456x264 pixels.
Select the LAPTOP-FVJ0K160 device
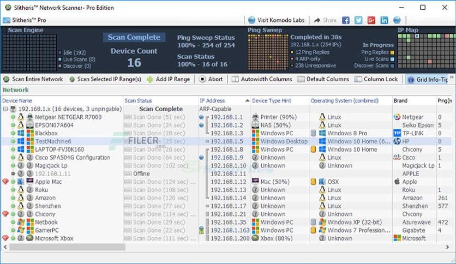click(x=59, y=149)
